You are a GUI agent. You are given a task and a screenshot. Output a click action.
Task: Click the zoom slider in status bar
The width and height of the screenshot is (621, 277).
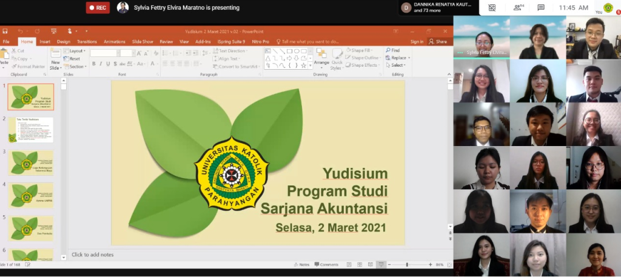click(x=407, y=264)
